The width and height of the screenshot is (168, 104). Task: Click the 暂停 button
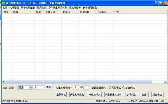(144, 94)
